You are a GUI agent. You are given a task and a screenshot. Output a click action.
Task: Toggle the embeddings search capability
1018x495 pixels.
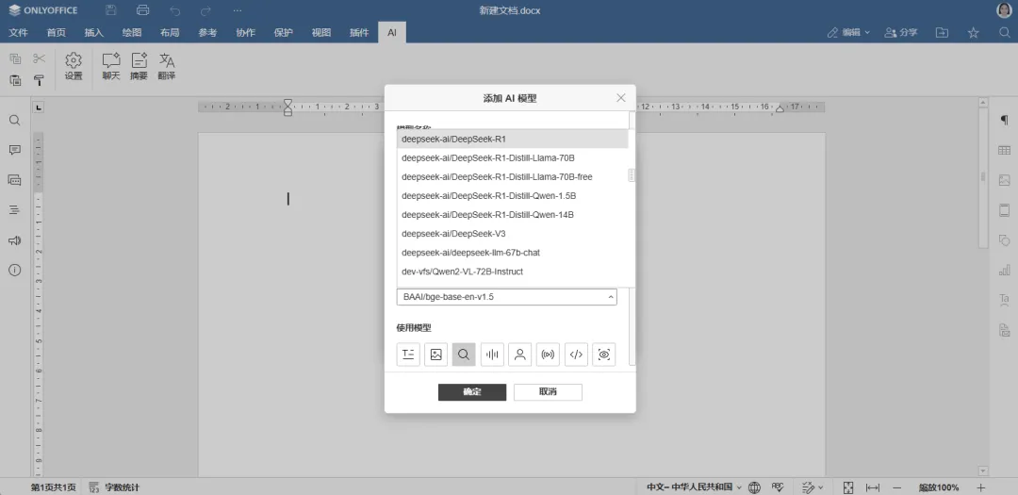click(x=464, y=355)
